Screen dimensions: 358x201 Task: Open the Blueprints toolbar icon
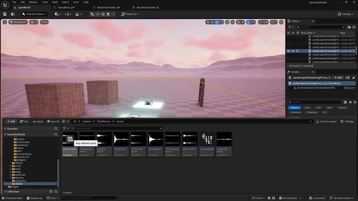68,14
